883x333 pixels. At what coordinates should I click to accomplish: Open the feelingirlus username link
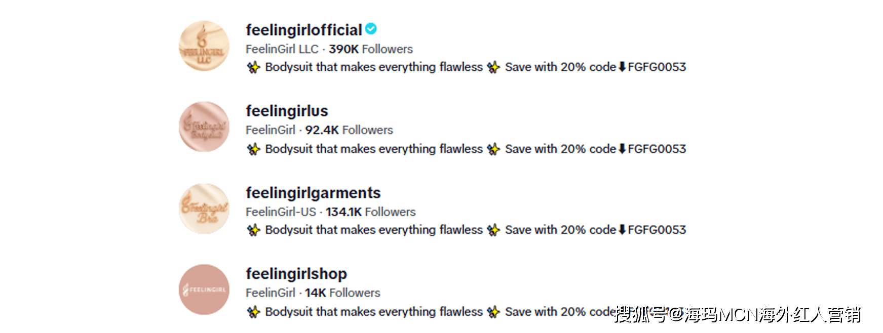click(x=287, y=111)
